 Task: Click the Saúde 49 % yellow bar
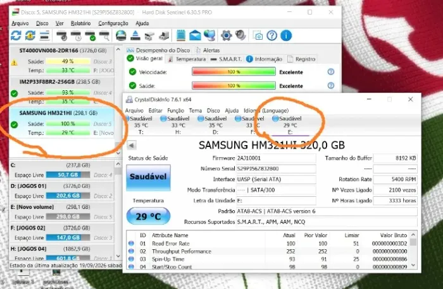click(x=68, y=61)
